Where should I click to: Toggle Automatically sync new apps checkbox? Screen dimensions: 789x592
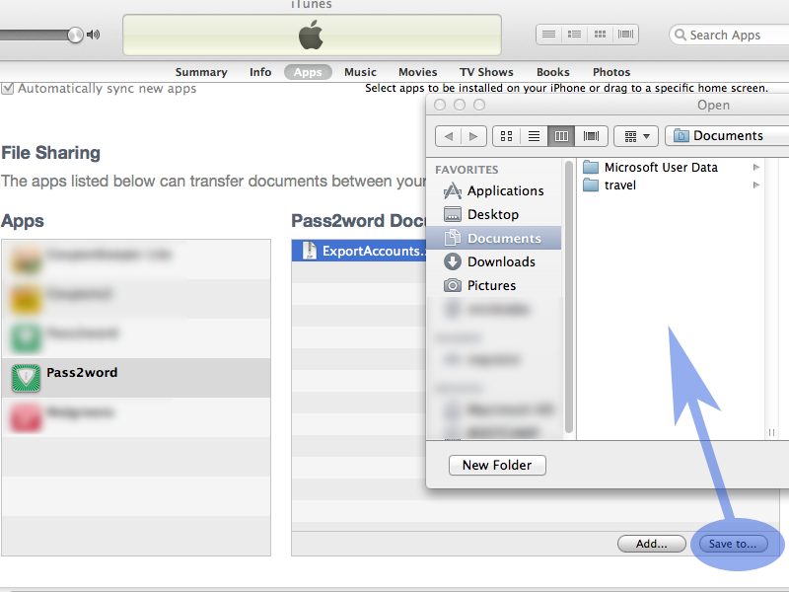pos(8,89)
